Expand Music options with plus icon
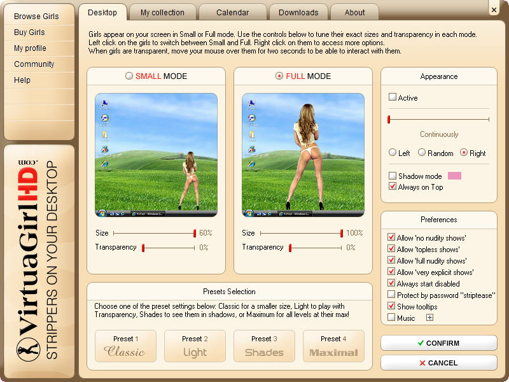 click(429, 318)
